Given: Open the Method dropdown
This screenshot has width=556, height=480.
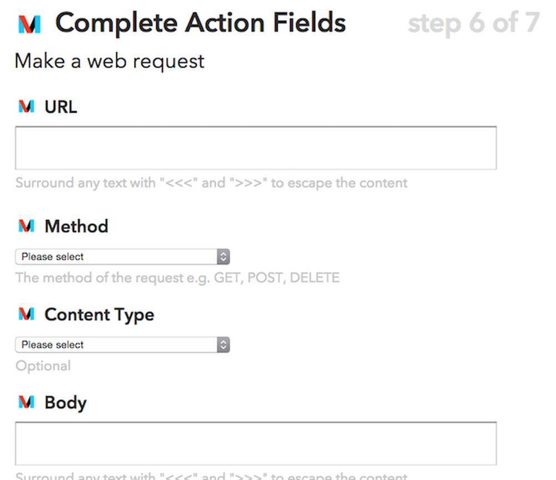Looking at the screenshot, I should click(x=117, y=257).
